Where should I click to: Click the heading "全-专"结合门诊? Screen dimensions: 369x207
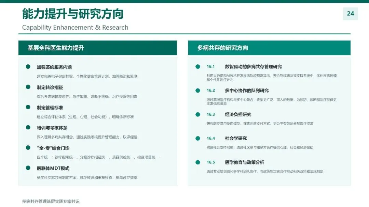pyautogui.click(x=53, y=148)
